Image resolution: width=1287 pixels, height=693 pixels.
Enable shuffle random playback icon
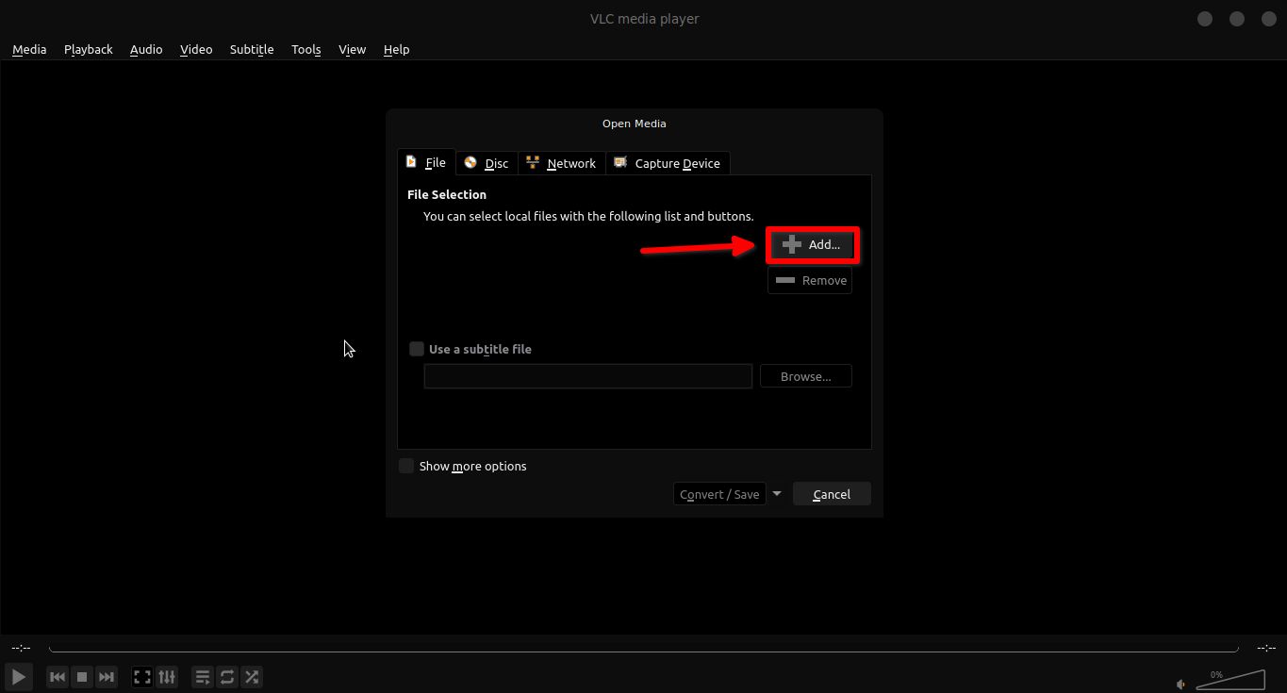point(252,677)
